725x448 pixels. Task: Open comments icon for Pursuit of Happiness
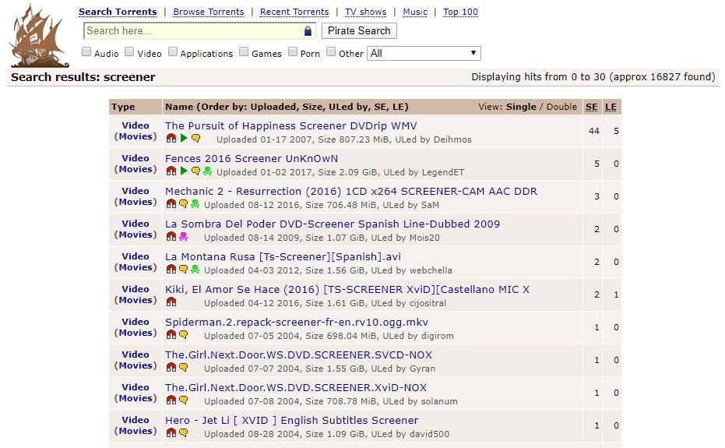[195, 138]
